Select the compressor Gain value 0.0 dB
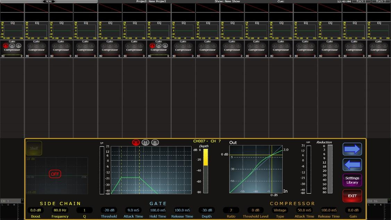Viewport: 391px width, 220px height. (353, 210)
